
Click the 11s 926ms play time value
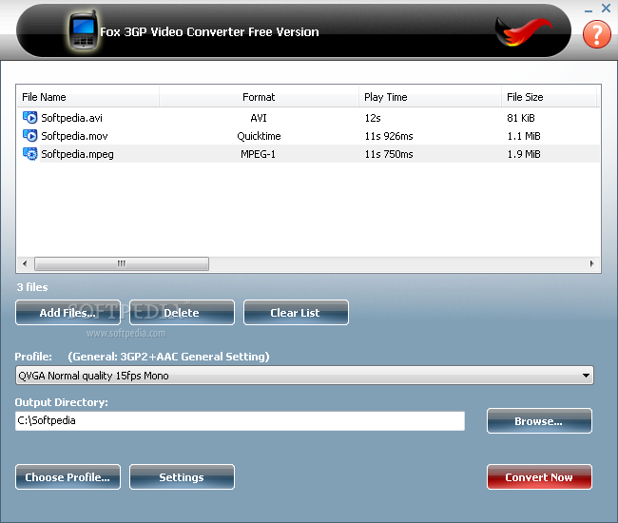389,136
